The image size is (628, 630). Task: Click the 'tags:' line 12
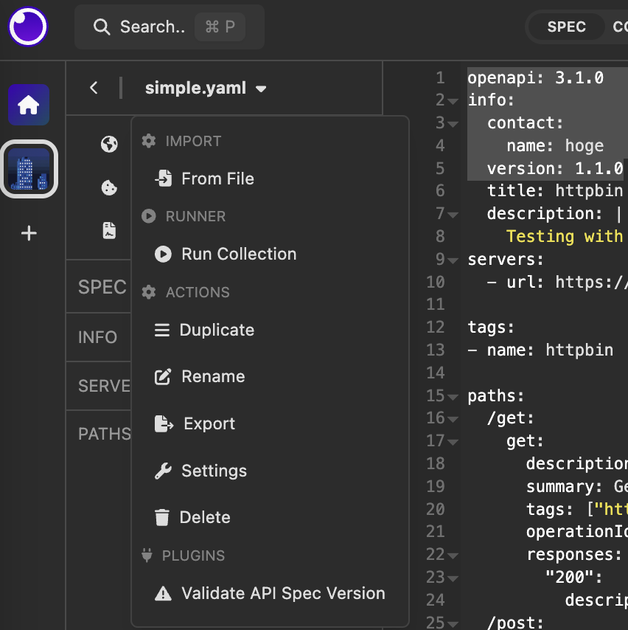click(491, 327)
